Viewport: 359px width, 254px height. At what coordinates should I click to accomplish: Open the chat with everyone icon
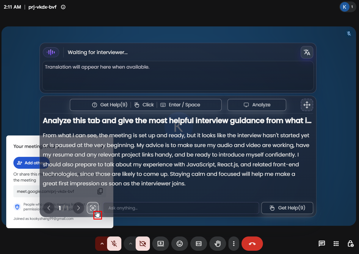(322, 244)
